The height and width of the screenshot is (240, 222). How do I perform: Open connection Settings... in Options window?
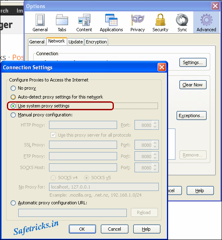[193, 62]
